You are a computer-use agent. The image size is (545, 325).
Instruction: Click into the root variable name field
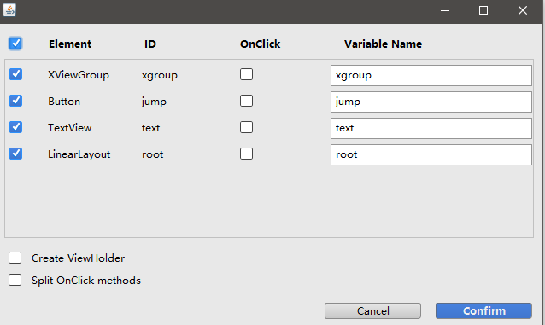(431, 154)
